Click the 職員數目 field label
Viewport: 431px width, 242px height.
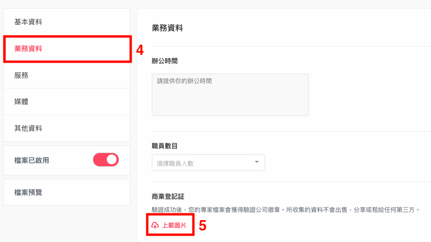click(x=164, y=146)
